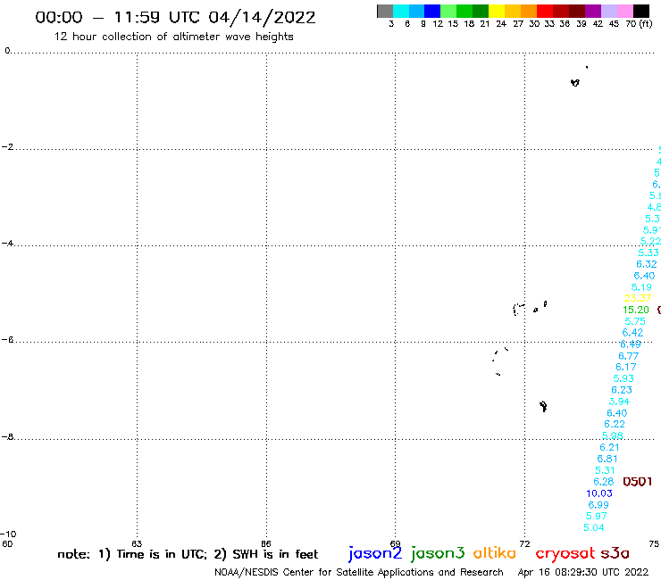
Task: Click the wave height reading 5.19
Action: [x=641, y=287]
